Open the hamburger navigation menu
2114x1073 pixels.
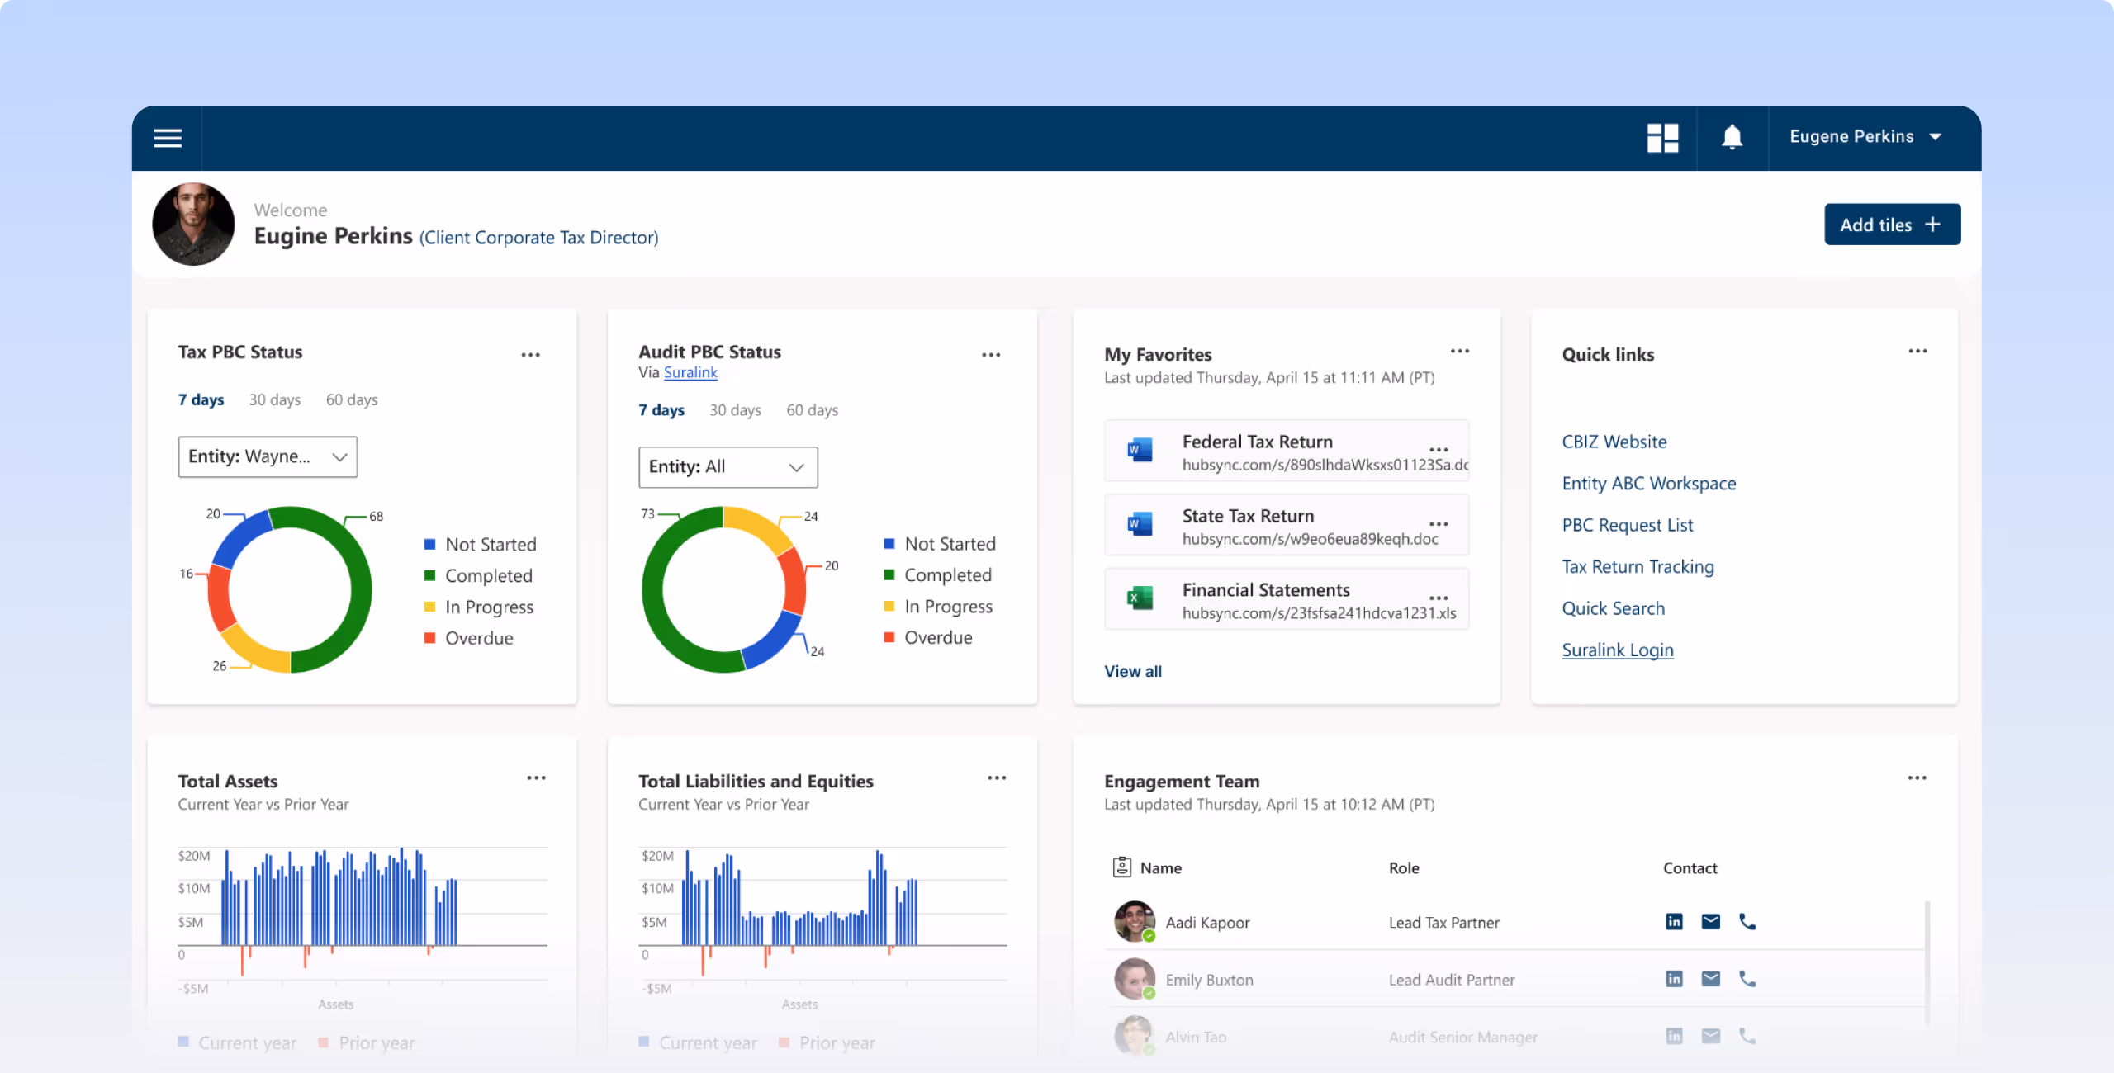(168, 138)
